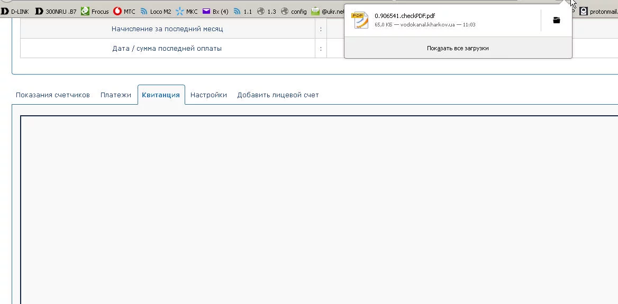Open the MTC bookmark
Screen dimensions: 618x304
coord(124,12)
